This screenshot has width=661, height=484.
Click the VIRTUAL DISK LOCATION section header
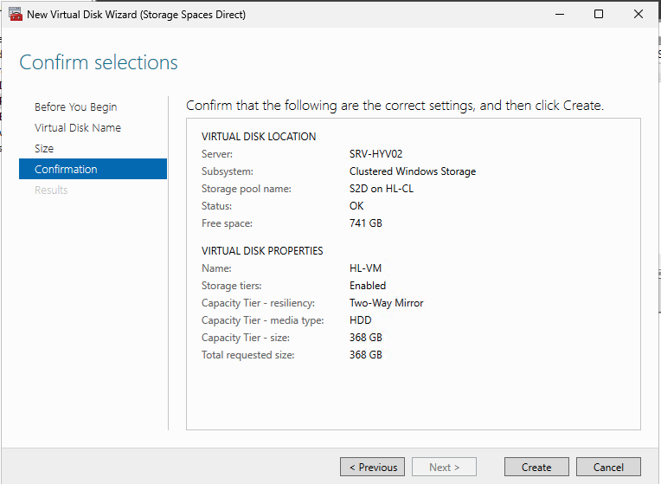[x=259, y=137]
